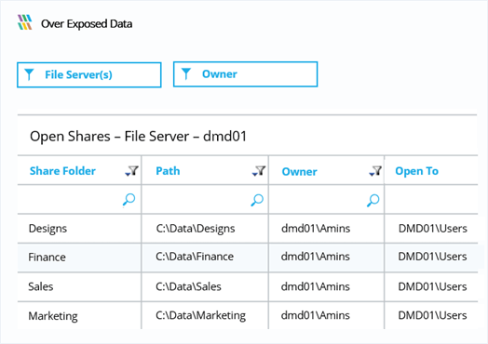Screen dimensions: 488x344
Task: Click the Share Folder search input field
Action: tap(79, 199)
